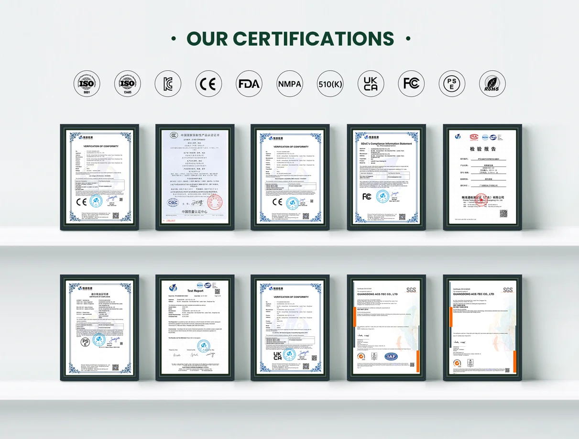Open the framed UKCA Verification of Conformity

[290, 328]
